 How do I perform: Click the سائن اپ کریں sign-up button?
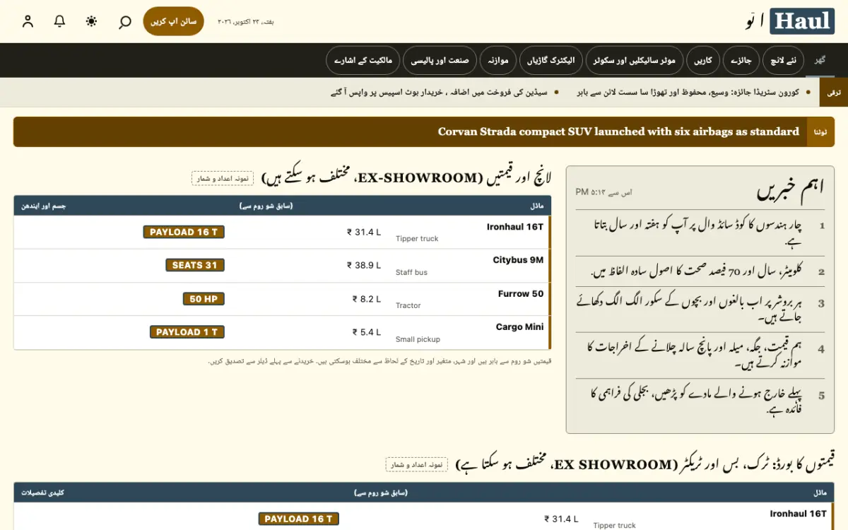point(173,21)
